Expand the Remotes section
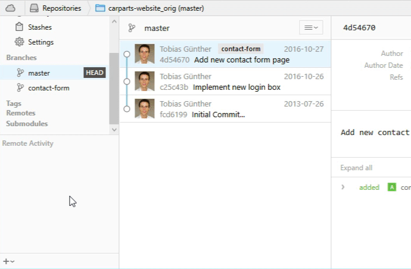Image resolution: width=411 pixels, height=269 pixels. point(20,113)
